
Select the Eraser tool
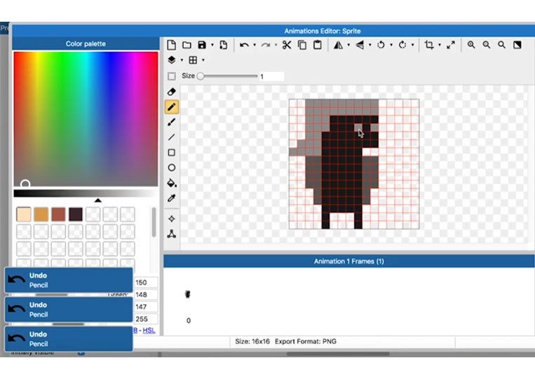tap(172, 92)
